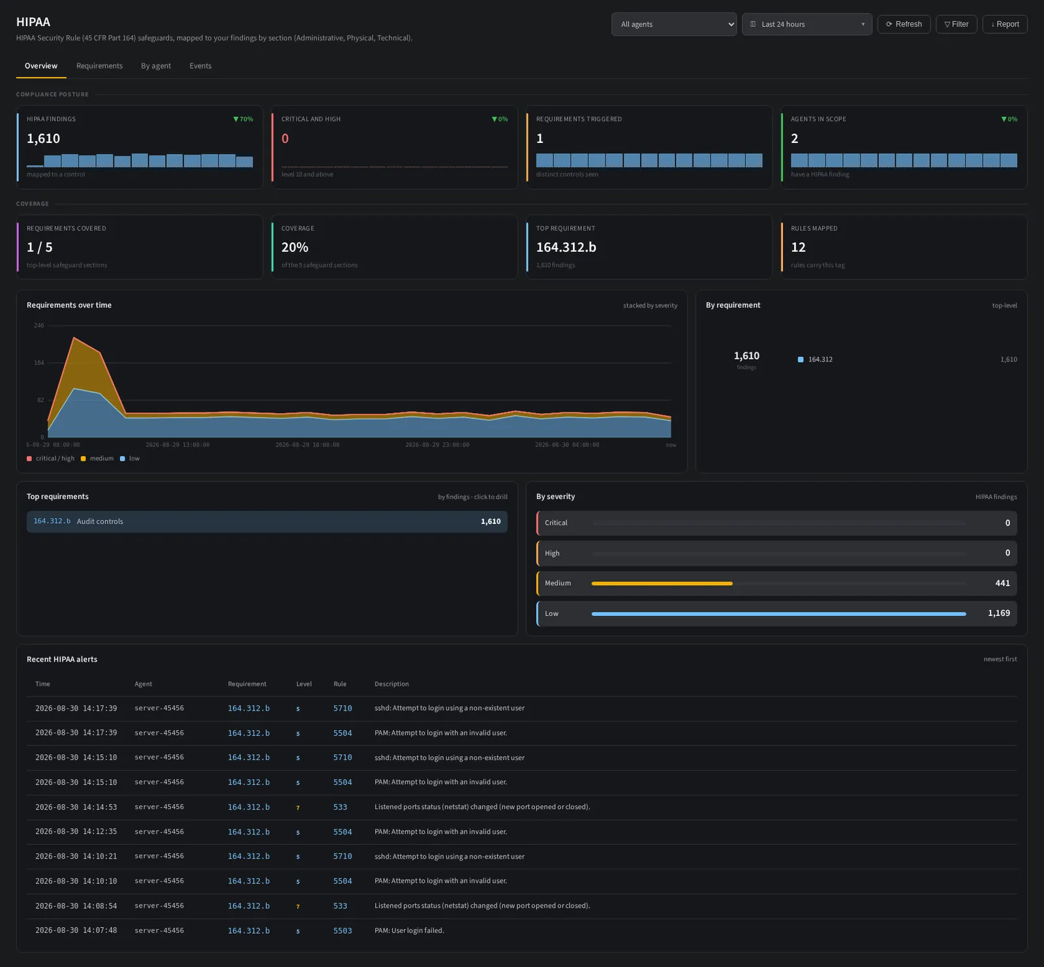Open the All agents dropdown
This screenshot has height=967, width=1044.
[x=673, y=24]
